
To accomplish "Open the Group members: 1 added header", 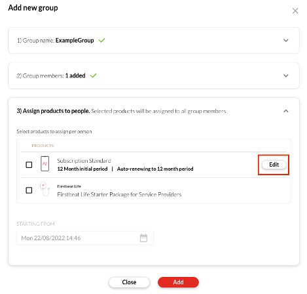I will tap(154, 75).
